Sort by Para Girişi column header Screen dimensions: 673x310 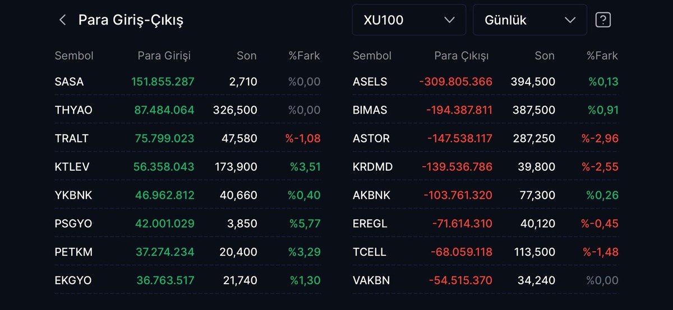(x=164, y=55)
